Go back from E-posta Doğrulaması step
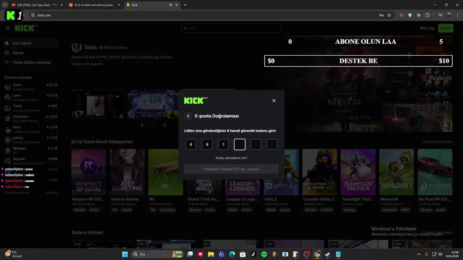Viewport: 463px width, 260px height. pos(188,116)
